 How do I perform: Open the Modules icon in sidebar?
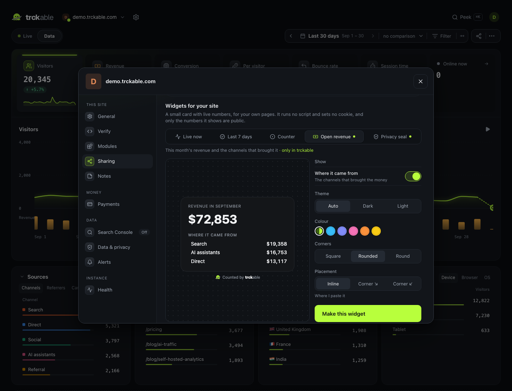[x=90, y=146]
